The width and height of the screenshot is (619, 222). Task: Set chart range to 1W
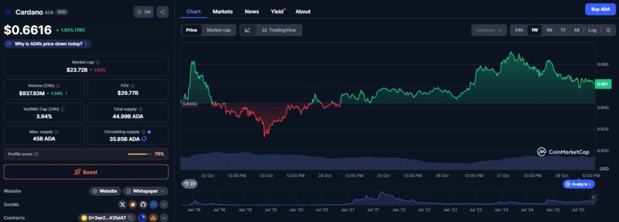point(534,30)
